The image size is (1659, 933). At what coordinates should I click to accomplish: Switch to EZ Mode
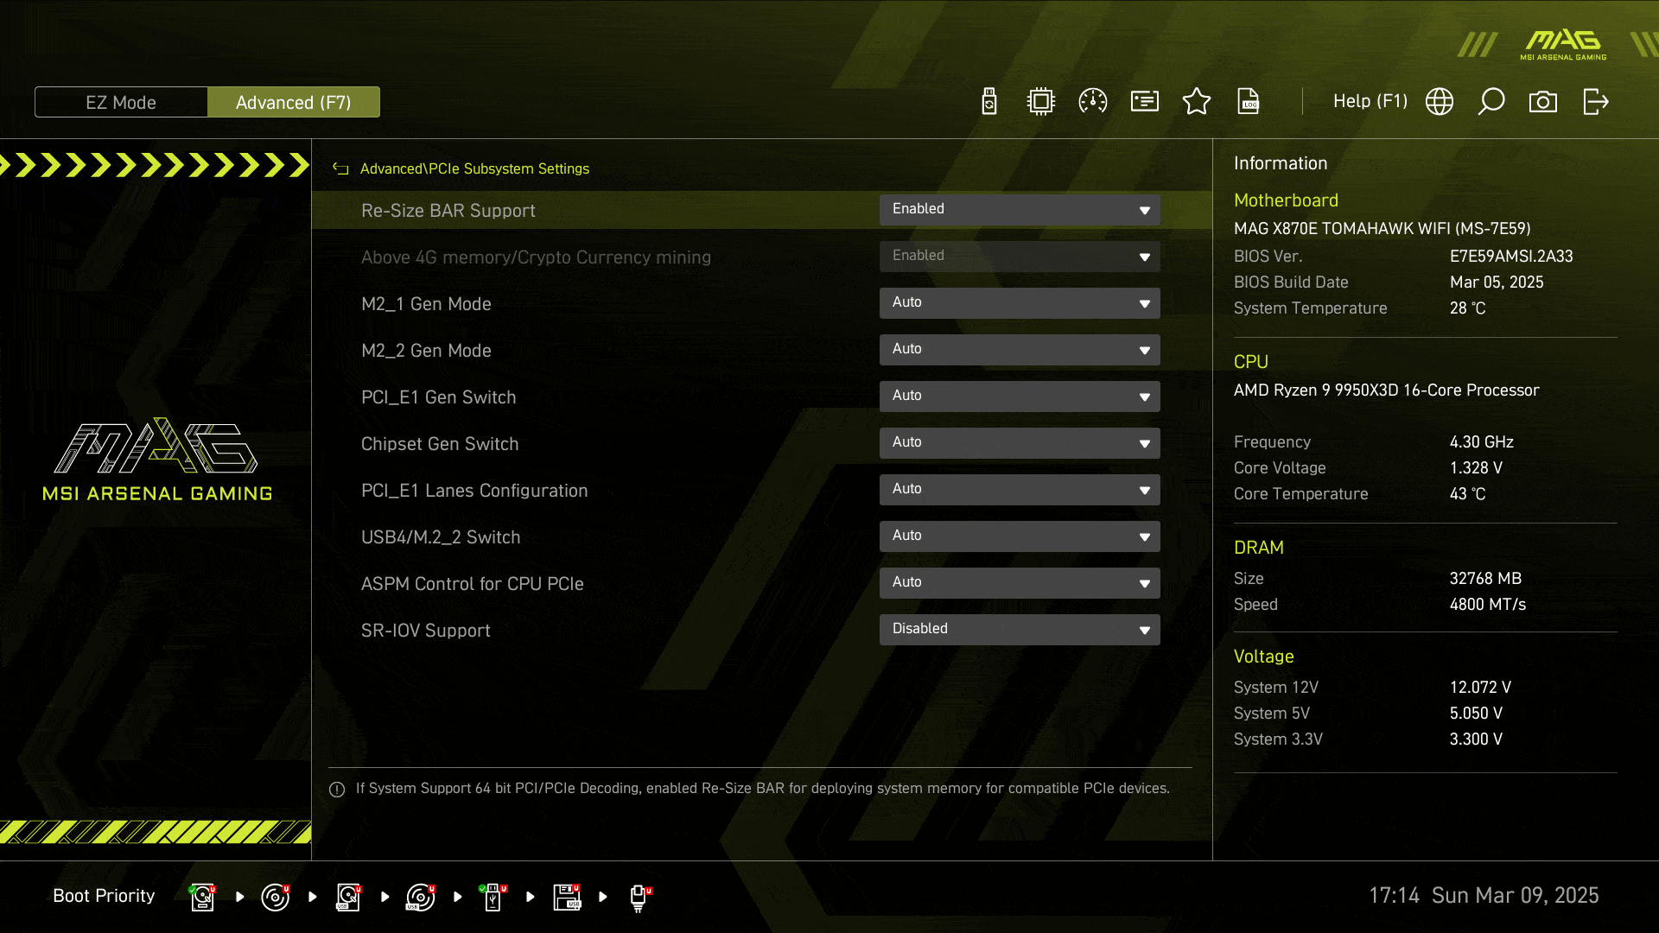point(121,102)
